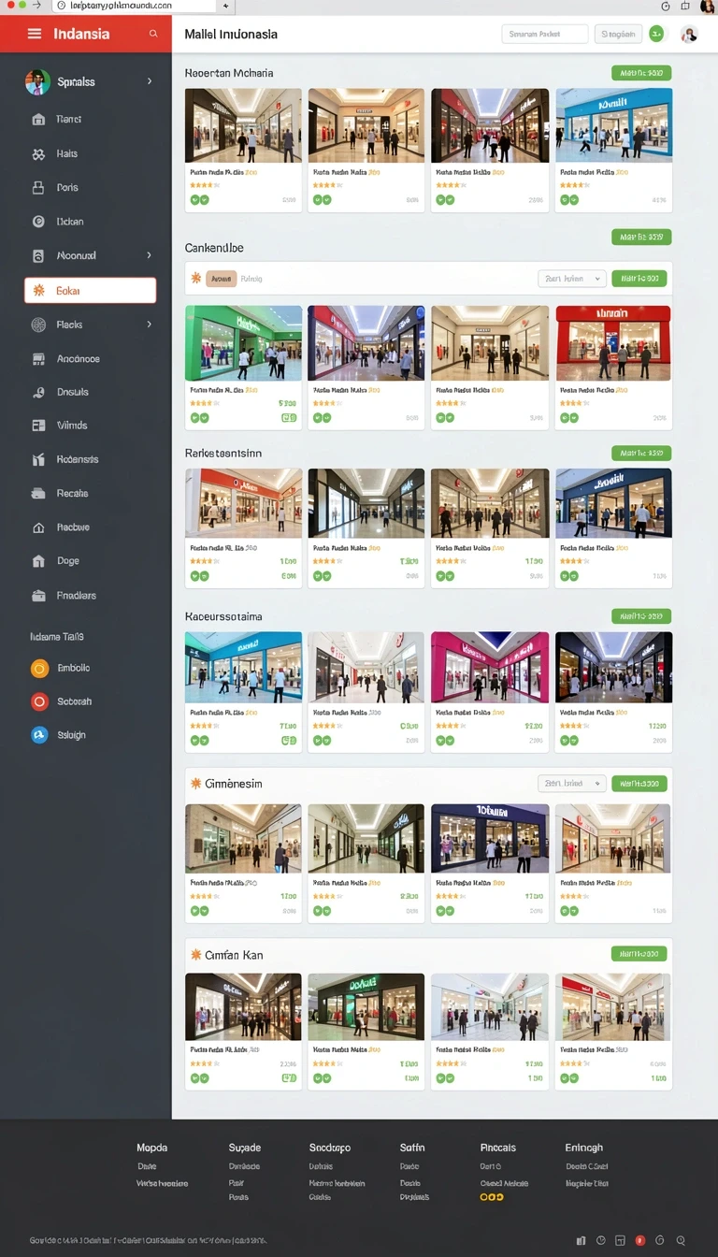This screenshot has width=718, height=1257.
Task: Expand the Flacks submenu chevron
Action: point(150,325)
